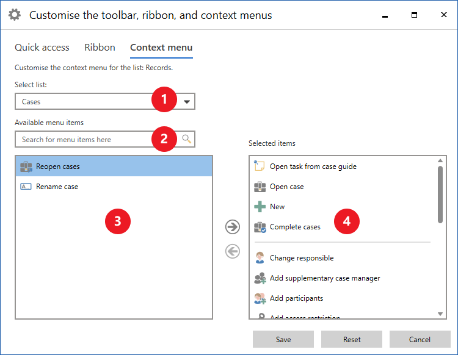
Task: Select Open task from case guide entry
Action: pos(343,167)
